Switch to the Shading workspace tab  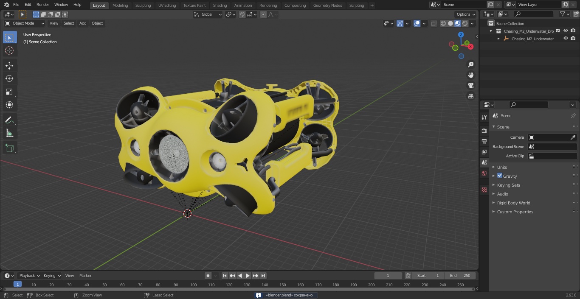[x=220, y=5]
